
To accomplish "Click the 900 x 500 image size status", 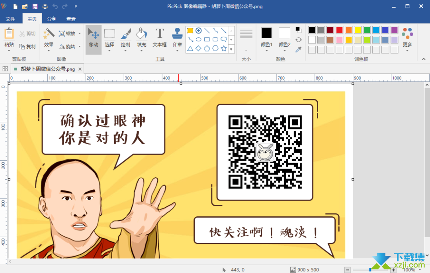I will click(305, 270).
